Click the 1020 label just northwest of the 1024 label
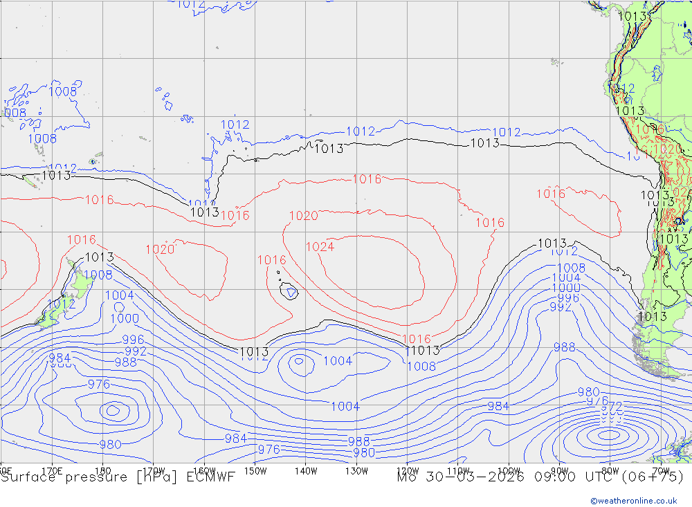Screen dimensions: 692x507 [x=304, y=216]
